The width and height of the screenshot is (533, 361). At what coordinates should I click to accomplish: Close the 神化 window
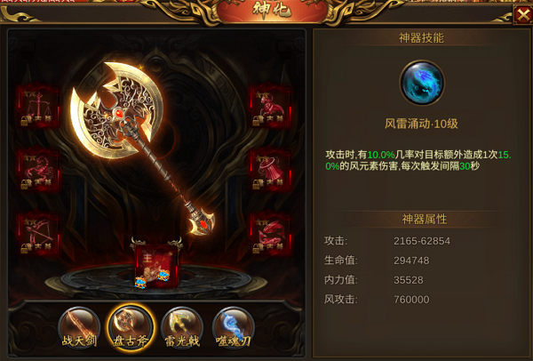tap(522, 15)
